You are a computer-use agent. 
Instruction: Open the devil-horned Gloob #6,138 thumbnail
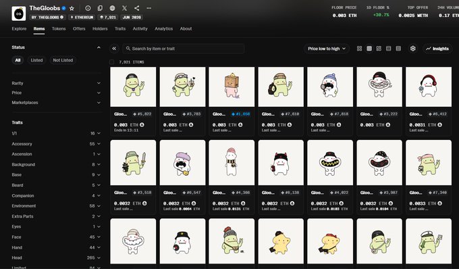[281, 163]
